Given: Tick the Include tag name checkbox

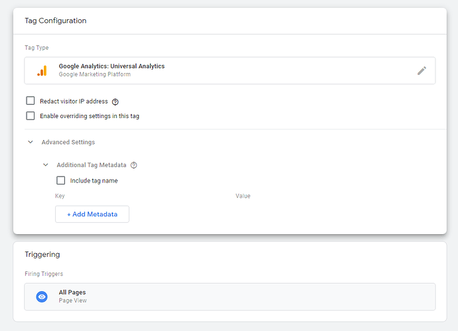Looking at the screenshot, I should pos(61,180).
